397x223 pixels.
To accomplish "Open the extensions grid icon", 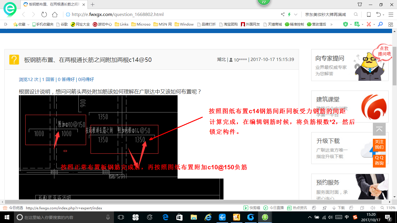I will coord(391,24).
